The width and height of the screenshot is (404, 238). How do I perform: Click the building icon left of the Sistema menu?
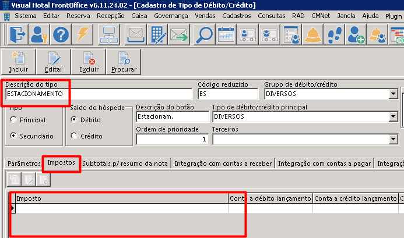(x=7, y=16)
